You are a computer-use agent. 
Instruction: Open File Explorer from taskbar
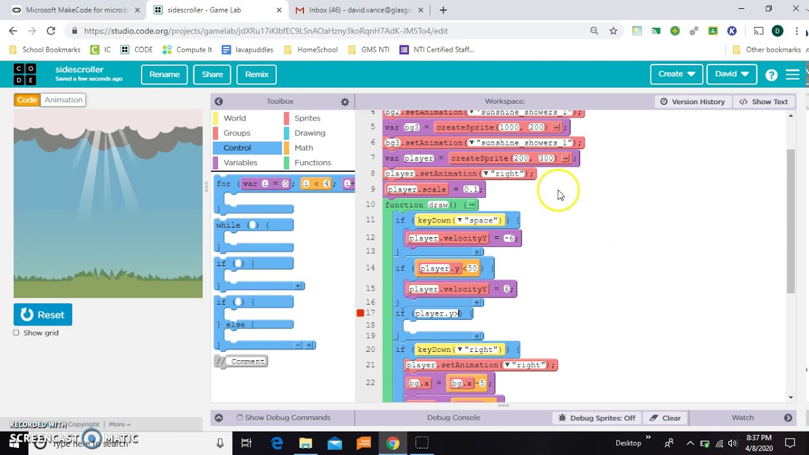click(305, 443)
